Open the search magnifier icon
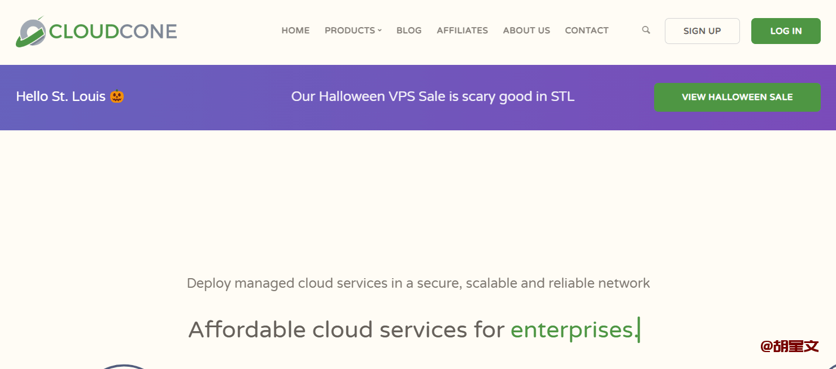Image resolution: width=836 pixels, height=369 pixels. [x=646, y=30]
